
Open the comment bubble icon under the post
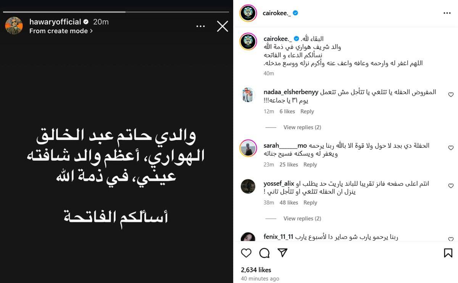coord(264,253)
